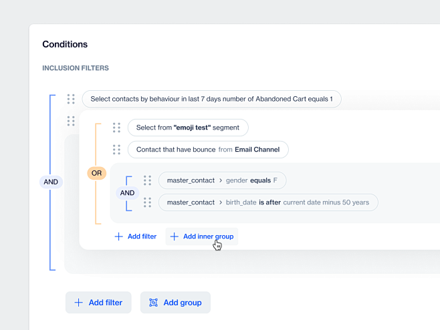This screenshot has width=440, height=330.
Task: Toggle the orange OR operator badge
Action: 97,173
